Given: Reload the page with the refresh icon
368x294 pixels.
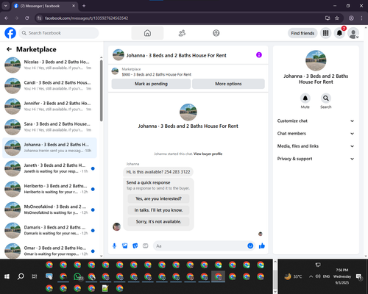Looking at the screenshot, I should click(27, 18).
